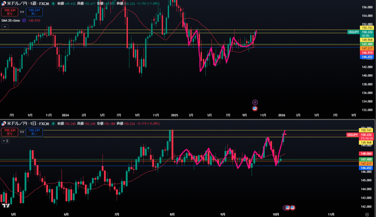Click the yellow 150.743 price label on weekly axis
The width and height of the screenshot is (376, 217).
(367, 28)
